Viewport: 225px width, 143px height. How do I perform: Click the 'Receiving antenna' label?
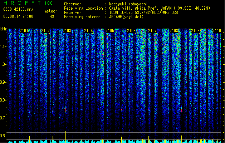tap(82, 17)
